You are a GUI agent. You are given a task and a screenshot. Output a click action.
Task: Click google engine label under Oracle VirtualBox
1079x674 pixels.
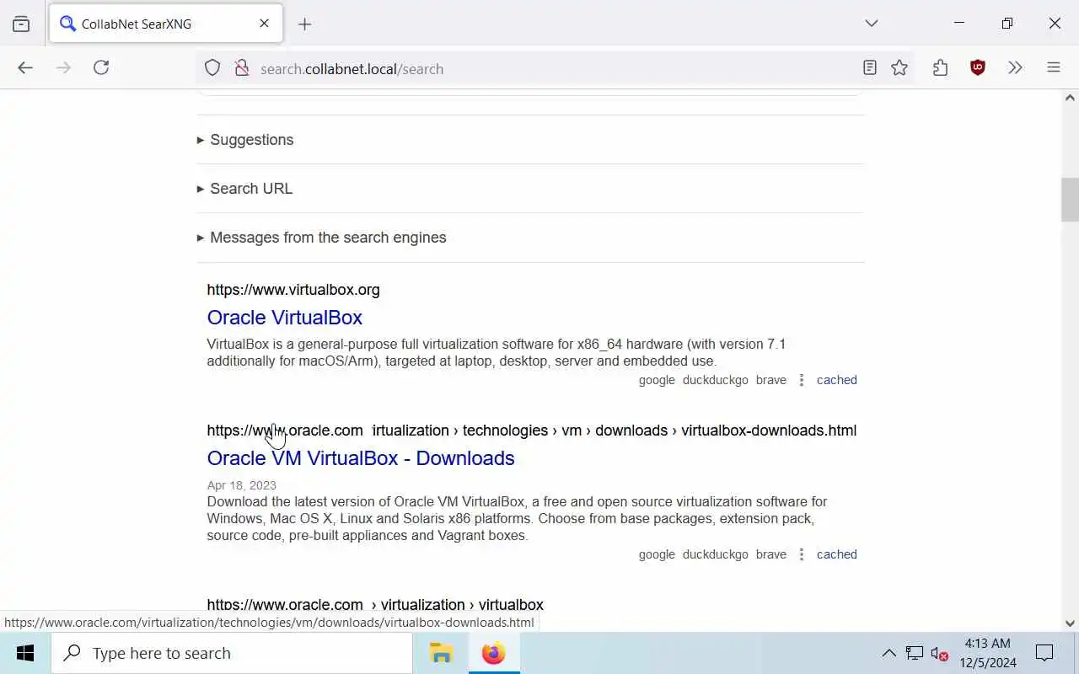click(x=657, y=380)
